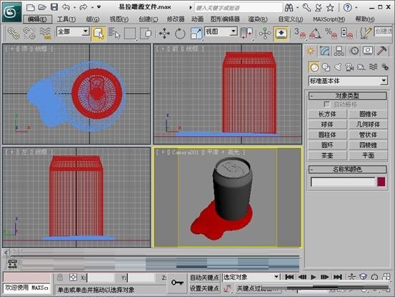The image size is (395, 297).
Task: Open the 编辑(E) menu
Action: pyautogui.click(x=37, y=19)
